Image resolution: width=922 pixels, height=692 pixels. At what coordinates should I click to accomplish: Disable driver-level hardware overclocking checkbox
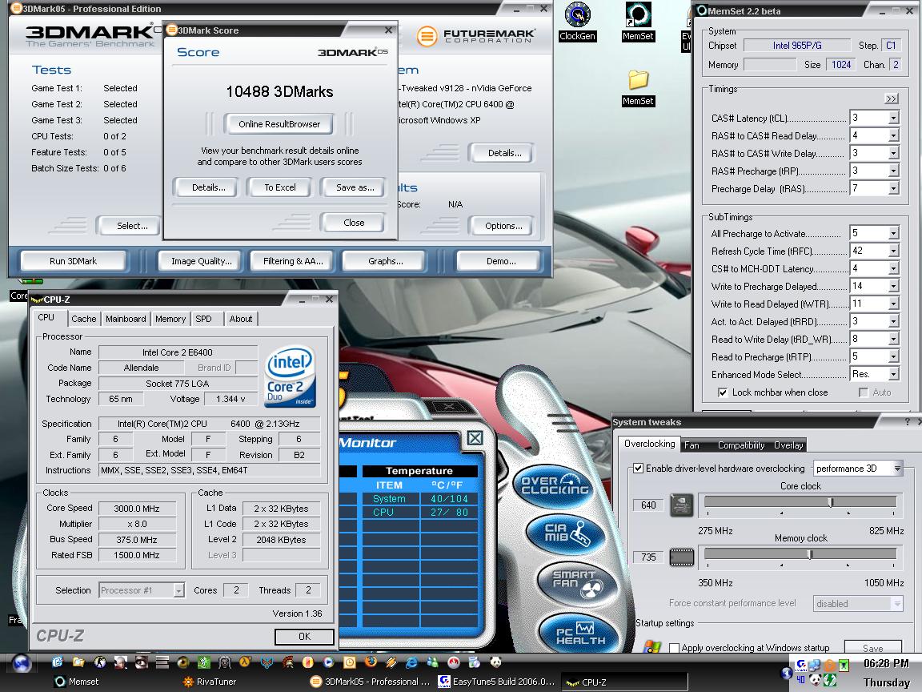point(638,469)
